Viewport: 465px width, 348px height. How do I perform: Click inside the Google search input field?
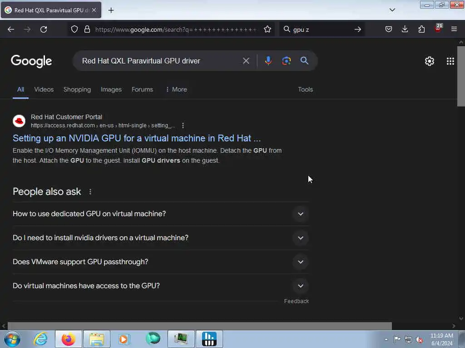[x=160, y=61]
